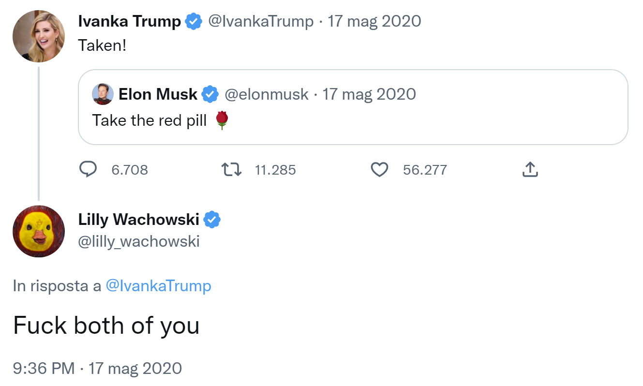The height and width of the screenshot is (386, 643).
Task: Click the red rose emoji
Action: click(222, 120)
